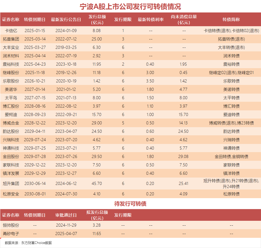Click the 金田转债,金铜转债 cell

click(x=231, y=157)
